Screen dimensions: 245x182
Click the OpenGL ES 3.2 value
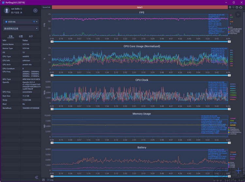pyautogui.click(x=29, y=82)
